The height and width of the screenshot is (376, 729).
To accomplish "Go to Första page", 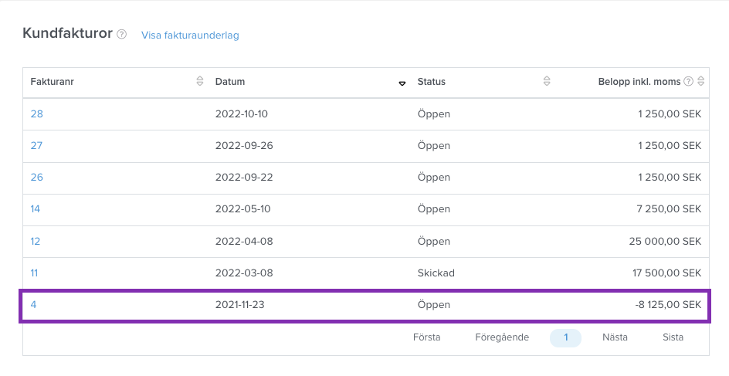I will click(427, 337).
